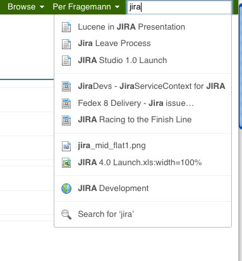The height and width of the screenshot is (261, 242).
Task: Open JiraDevs - JiraServiceContext for JIRA post
Action: point(152,86)
